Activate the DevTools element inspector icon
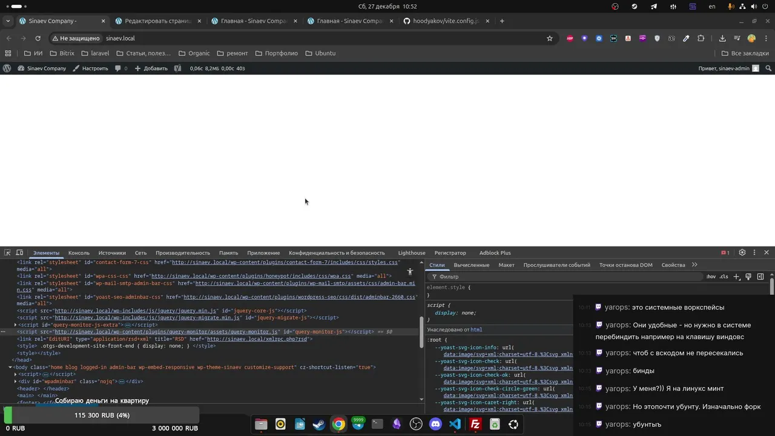The height and width of the screenshot is (436, 775). click(7, 253)
